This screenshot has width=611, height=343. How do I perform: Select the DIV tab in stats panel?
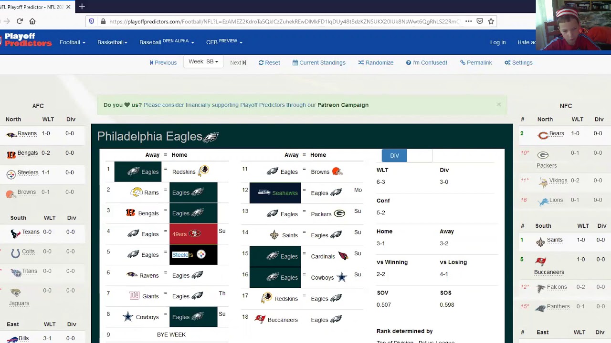(394, 155)
